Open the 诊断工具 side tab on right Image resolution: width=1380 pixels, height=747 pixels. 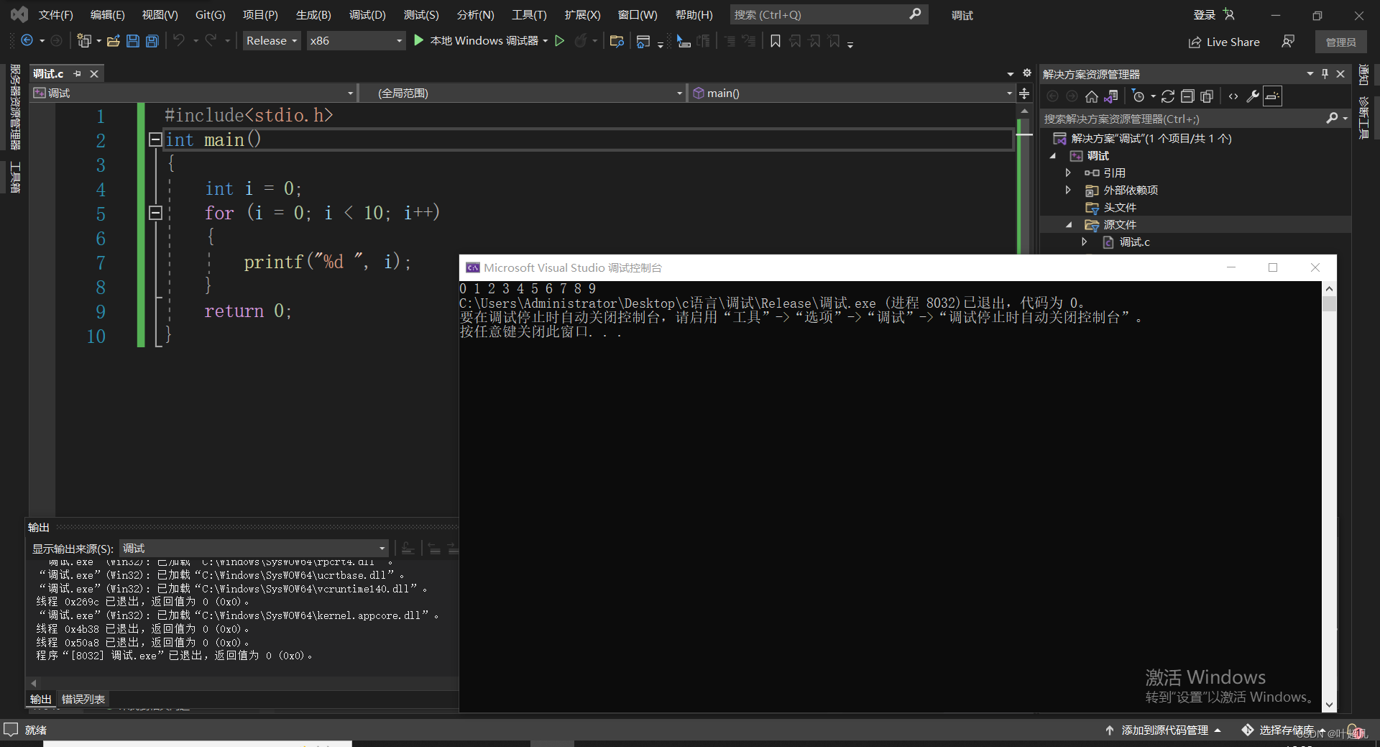(x=1363, y=117)
